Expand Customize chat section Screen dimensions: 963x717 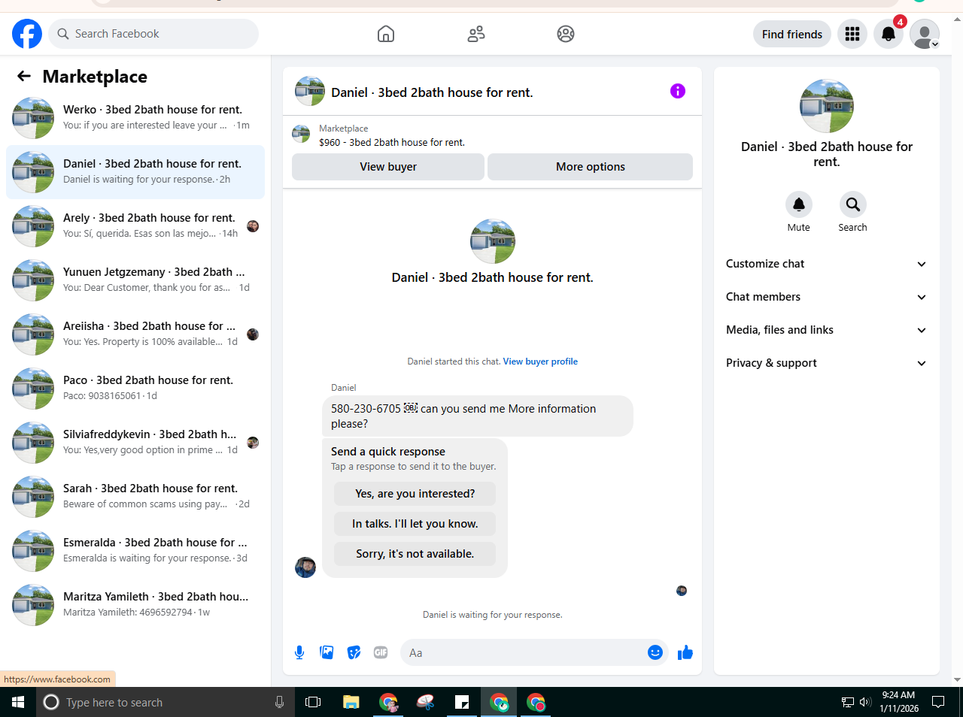tap(826, 264)
